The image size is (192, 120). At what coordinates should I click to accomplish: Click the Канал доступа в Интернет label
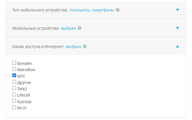[38, 47]
